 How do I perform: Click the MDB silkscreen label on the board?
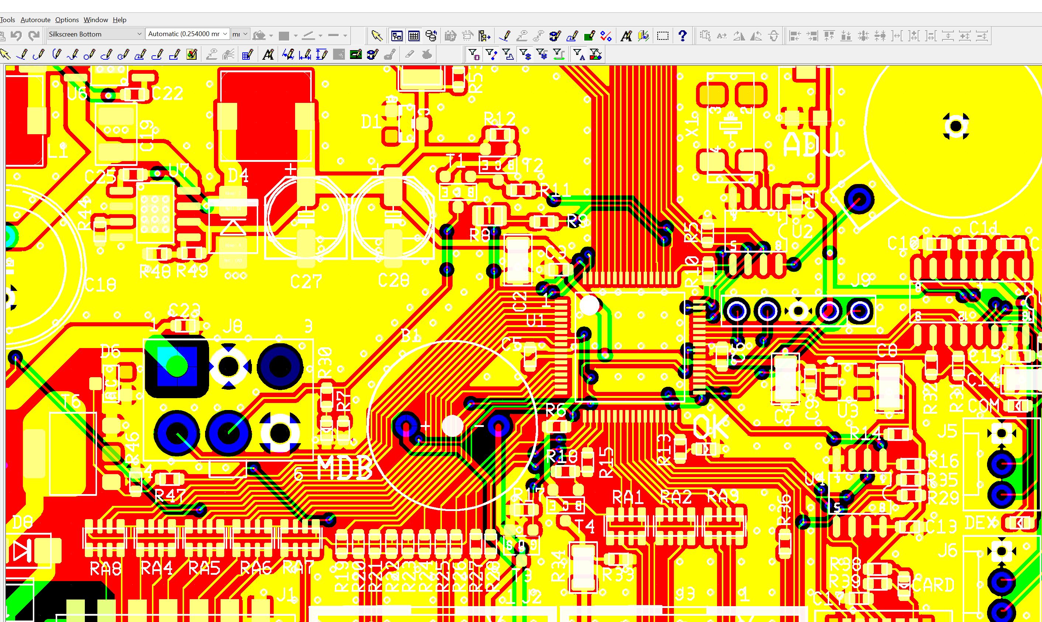[x=344, y=468]
